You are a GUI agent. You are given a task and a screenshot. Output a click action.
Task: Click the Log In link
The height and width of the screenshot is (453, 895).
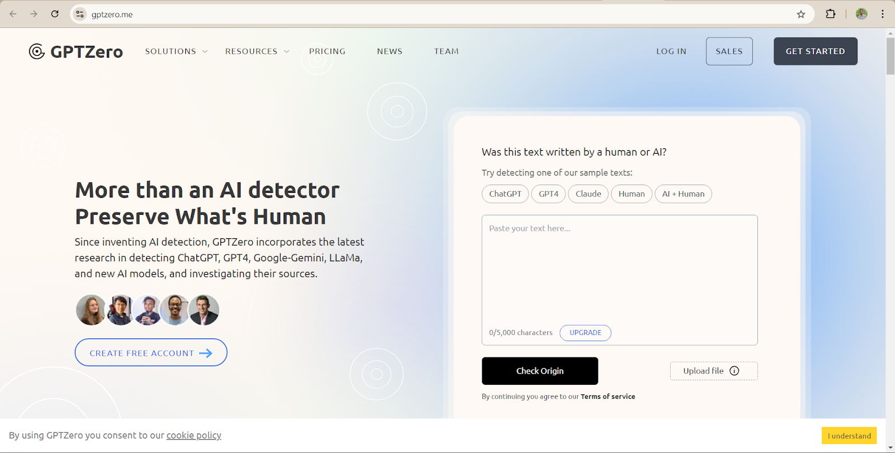671,51
